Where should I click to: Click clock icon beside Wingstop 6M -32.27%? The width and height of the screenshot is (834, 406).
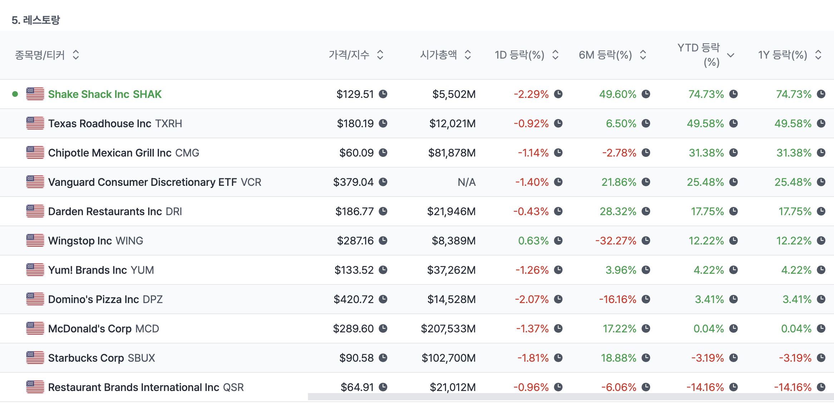coord(646,241)
